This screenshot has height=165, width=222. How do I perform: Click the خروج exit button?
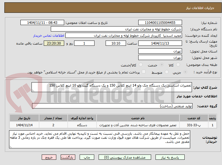tap(49, 157)
